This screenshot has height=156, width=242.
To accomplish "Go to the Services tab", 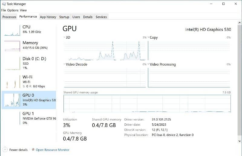I will [101, 17].
